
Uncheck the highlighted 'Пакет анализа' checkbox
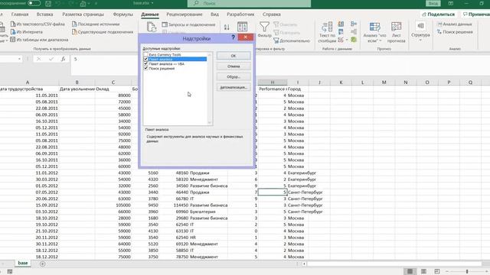[x=145, y=59]
